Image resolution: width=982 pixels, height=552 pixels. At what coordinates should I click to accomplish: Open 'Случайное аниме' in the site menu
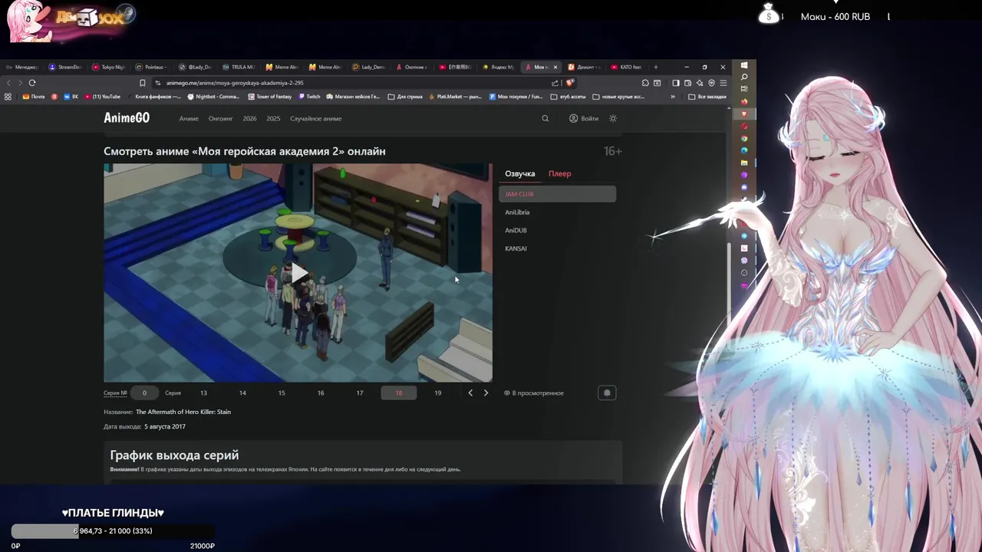pyautogui.click(x=315, y=119)
